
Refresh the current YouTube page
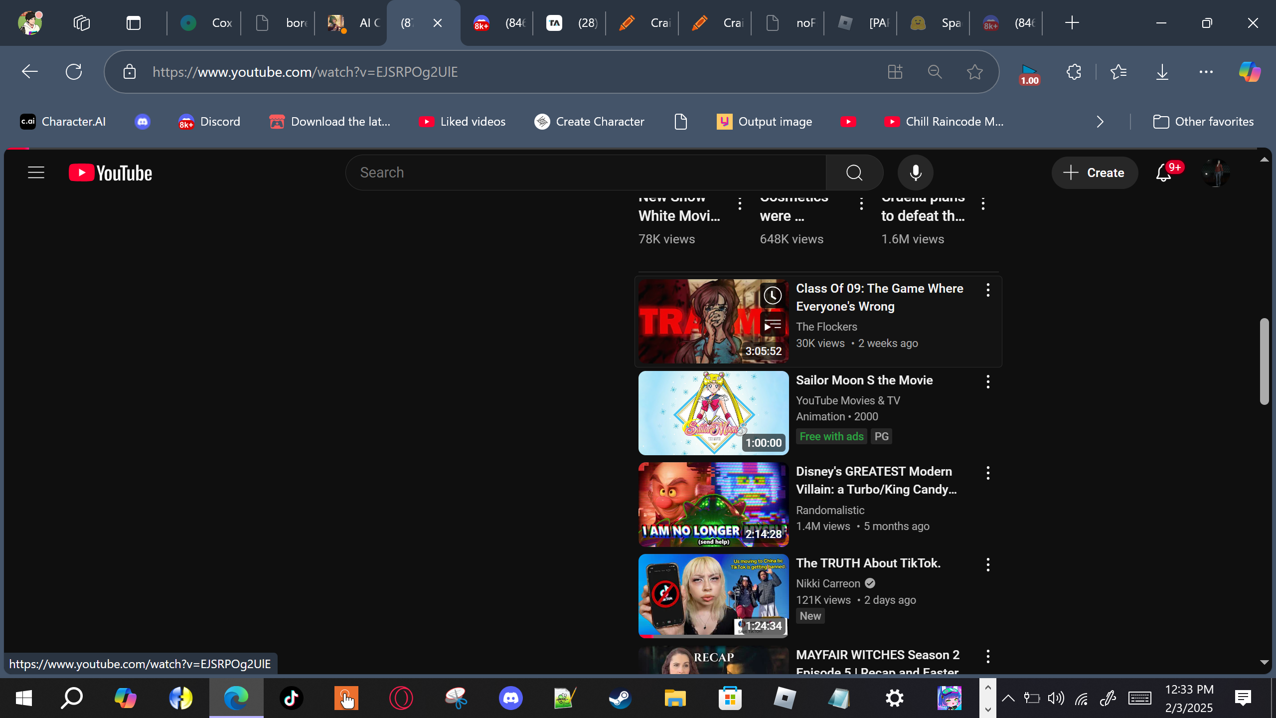click(x=74, y=72)
